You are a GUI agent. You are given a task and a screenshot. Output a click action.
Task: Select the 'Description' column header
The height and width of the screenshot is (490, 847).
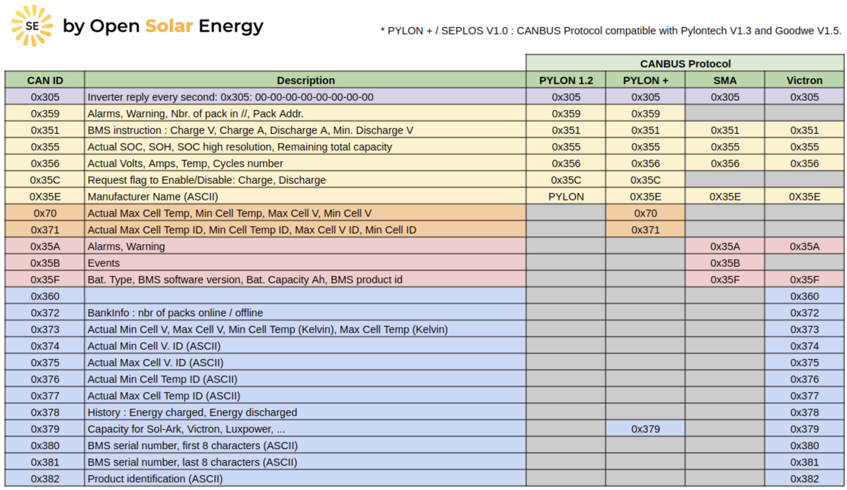pyautogui.click(x=305, y=80)
